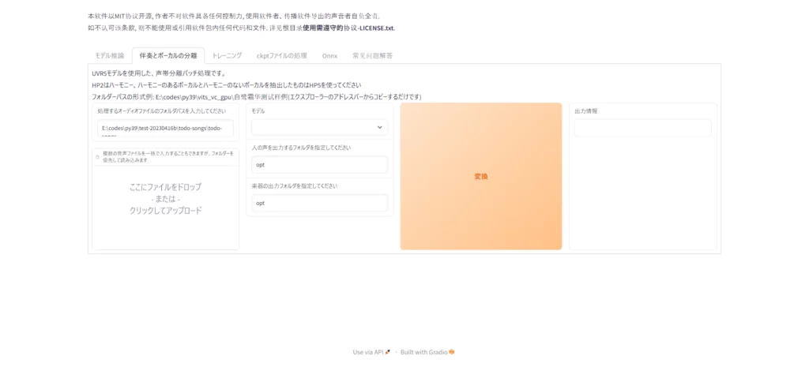Switch to the 常见问题解答 tab
The height and width of the screenshot is (367, 809).
point(372,55)
